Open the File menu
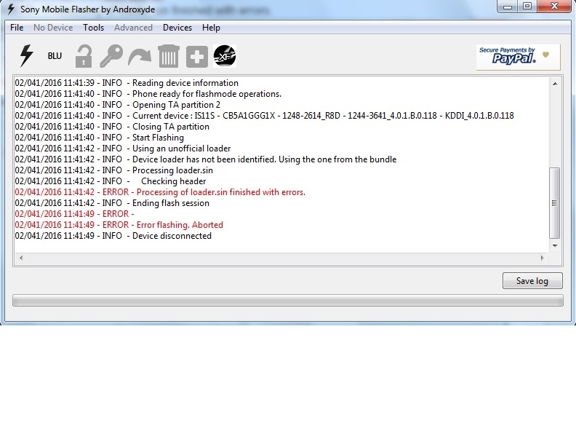 (17, 28)
